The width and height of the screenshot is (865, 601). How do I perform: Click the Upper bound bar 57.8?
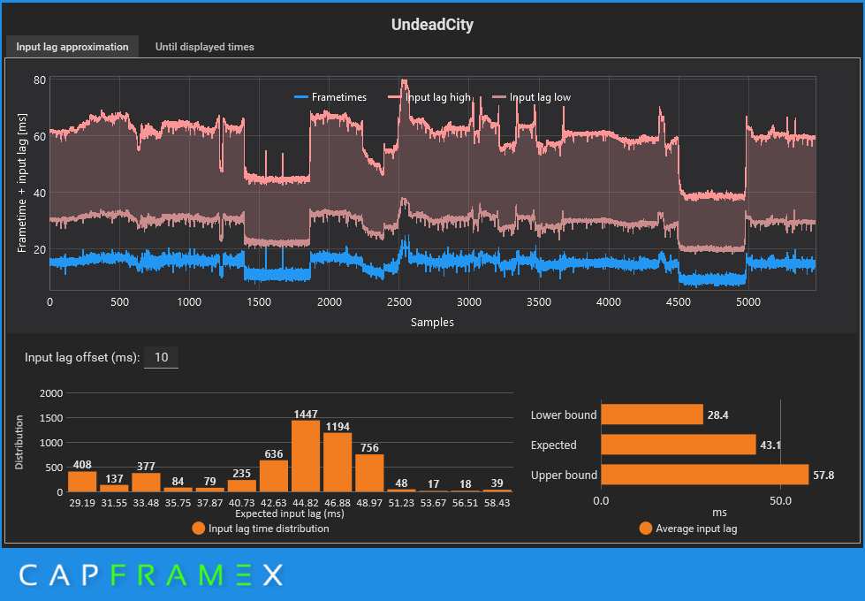705,475
